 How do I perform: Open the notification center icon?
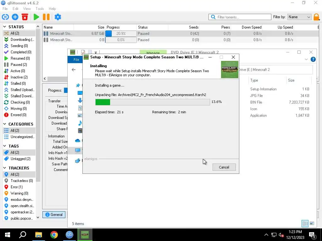pos(312,235)
